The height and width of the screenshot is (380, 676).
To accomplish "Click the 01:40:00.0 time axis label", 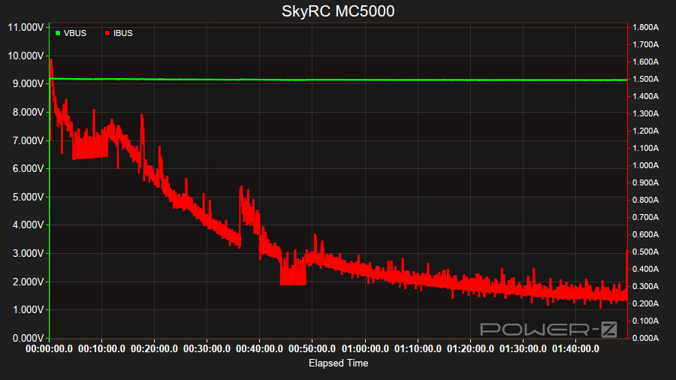I will 575,349.
